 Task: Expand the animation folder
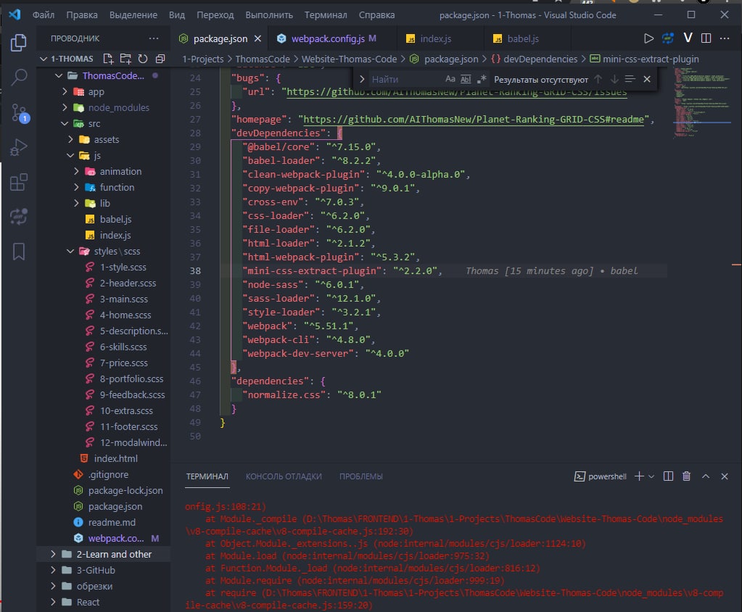76,171
